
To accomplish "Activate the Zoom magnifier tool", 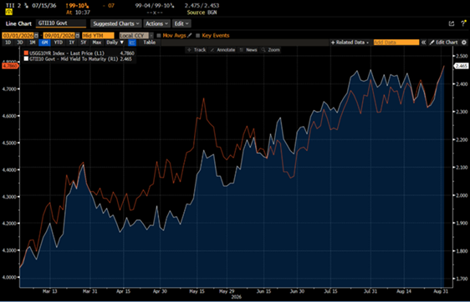I will pyautogui.click(x=271, y=50).
